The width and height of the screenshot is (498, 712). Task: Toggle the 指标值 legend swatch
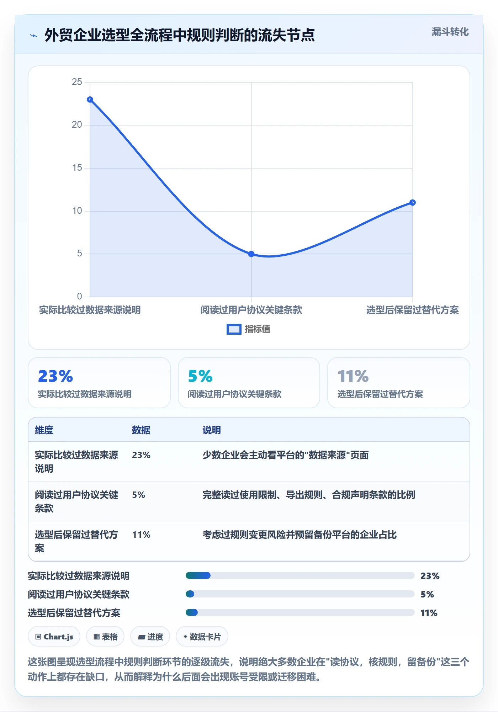pyautogui.click(x=234, y=329)
